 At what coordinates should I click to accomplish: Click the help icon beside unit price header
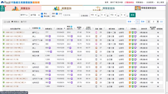71,27
